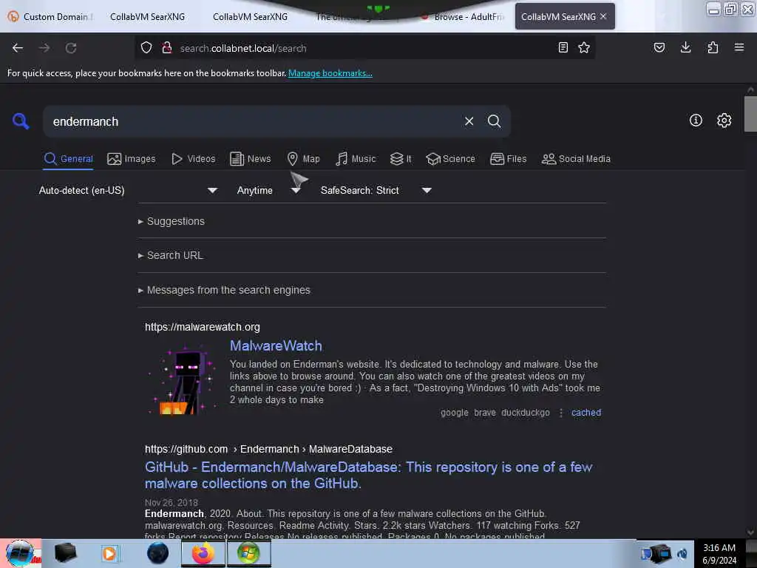Select the Music search category
Image resolution: width=757 pixels, height=568 pixels.
point(356,159)
